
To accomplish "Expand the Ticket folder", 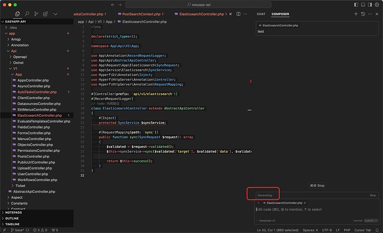I will pos(37,186).
